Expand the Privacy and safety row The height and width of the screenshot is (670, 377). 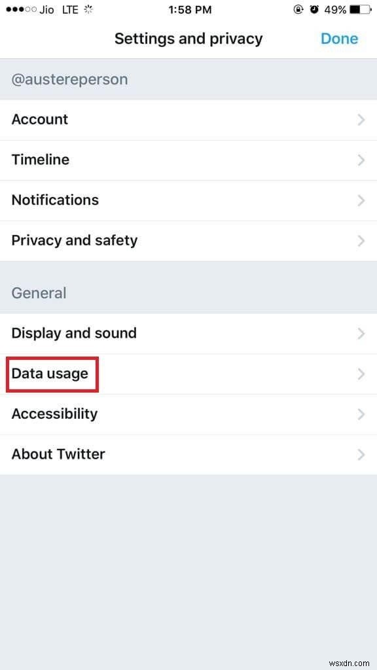point(188,241)
